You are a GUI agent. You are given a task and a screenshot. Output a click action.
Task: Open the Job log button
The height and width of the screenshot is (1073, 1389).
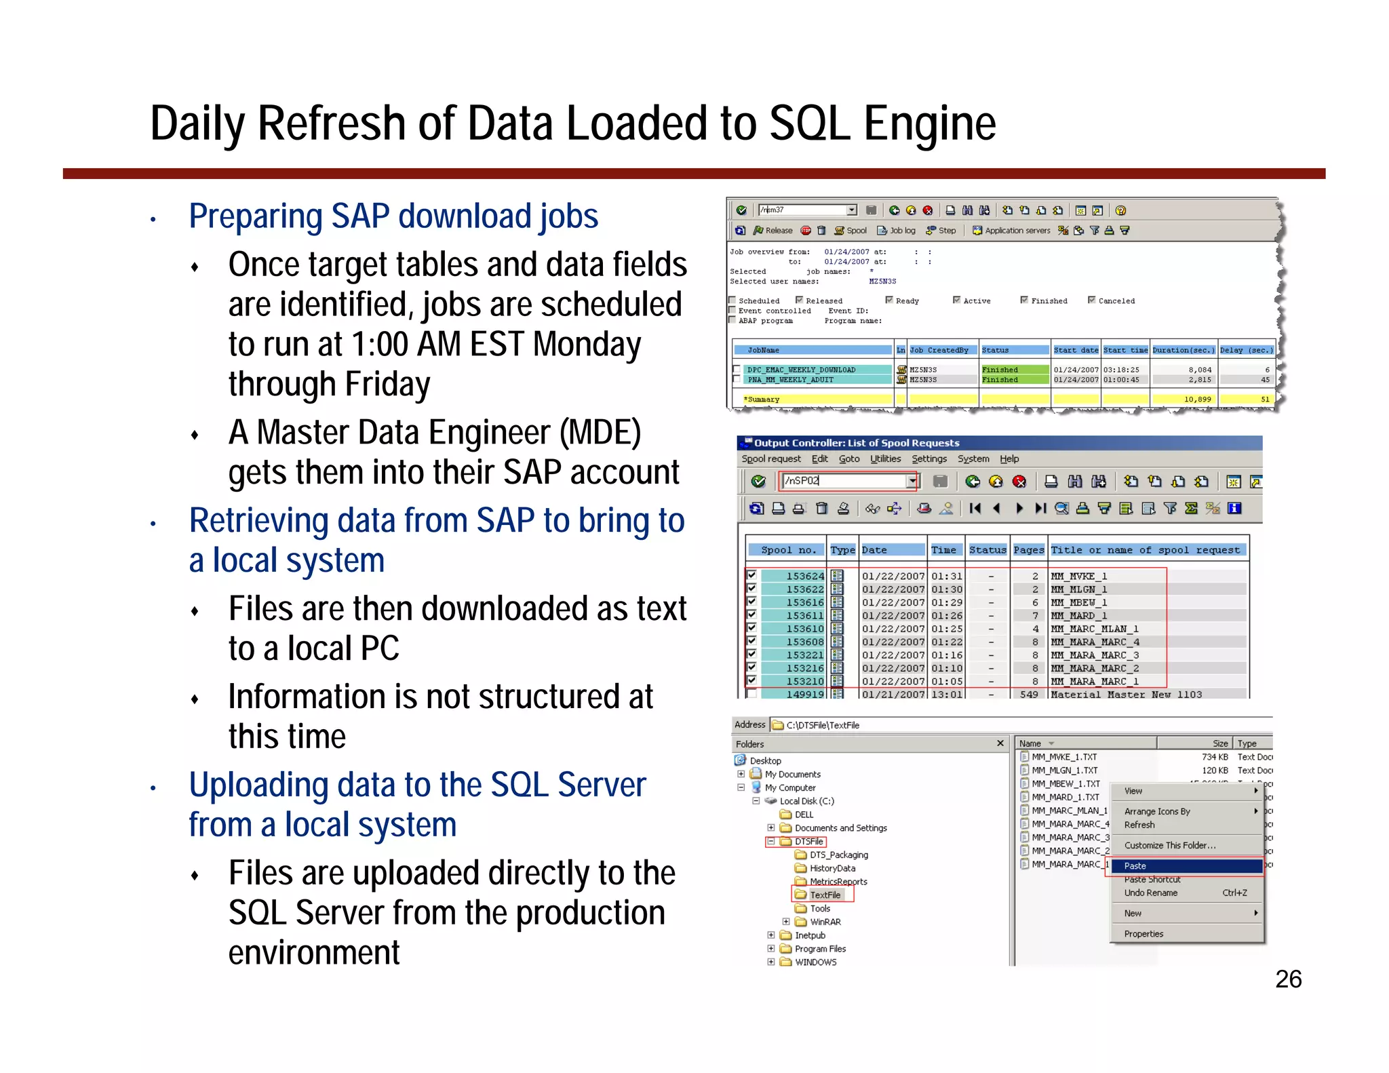click(x=896, y=231)
